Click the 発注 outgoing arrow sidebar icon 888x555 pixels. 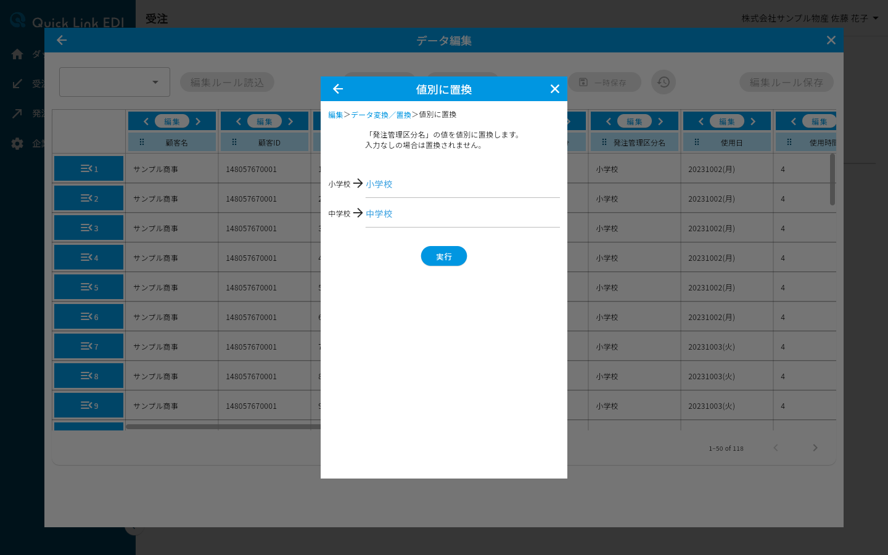(x=17, y=113)
